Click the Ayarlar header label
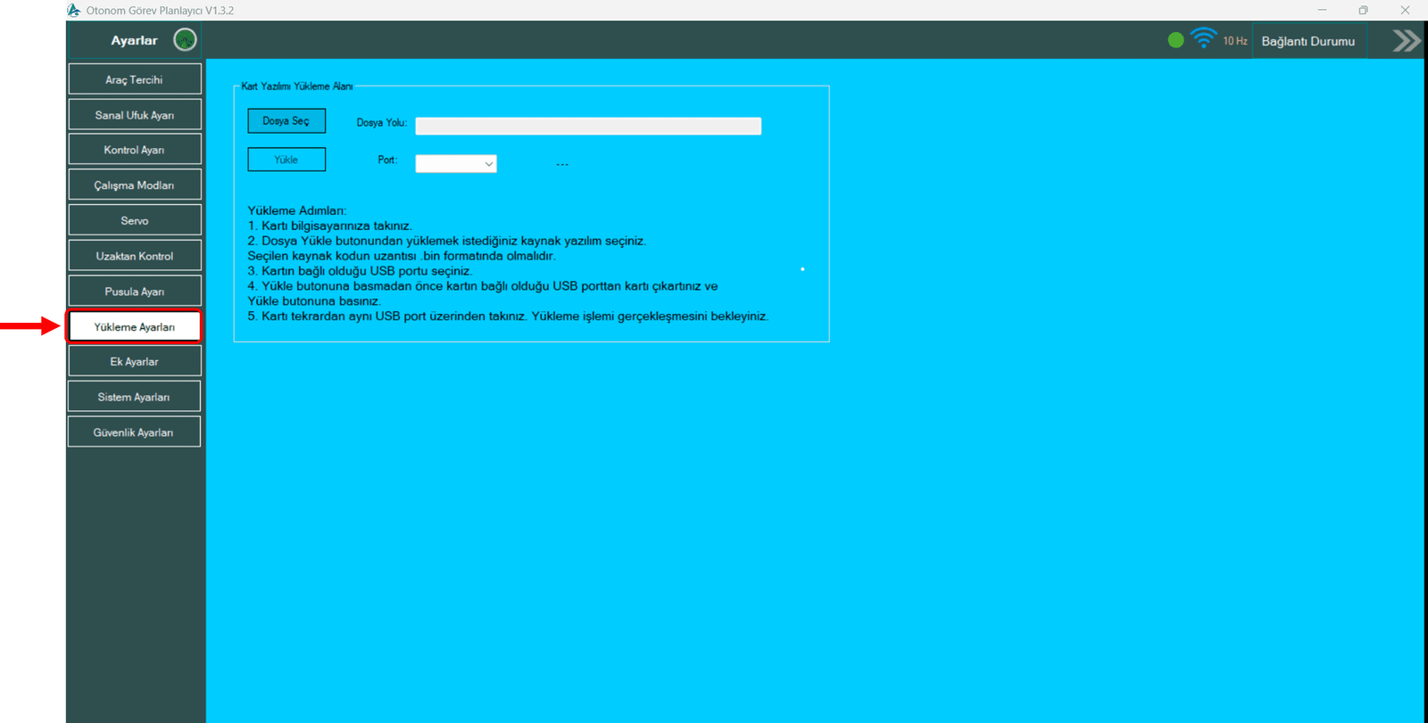The image size is (1428, 723). point(134,40)
